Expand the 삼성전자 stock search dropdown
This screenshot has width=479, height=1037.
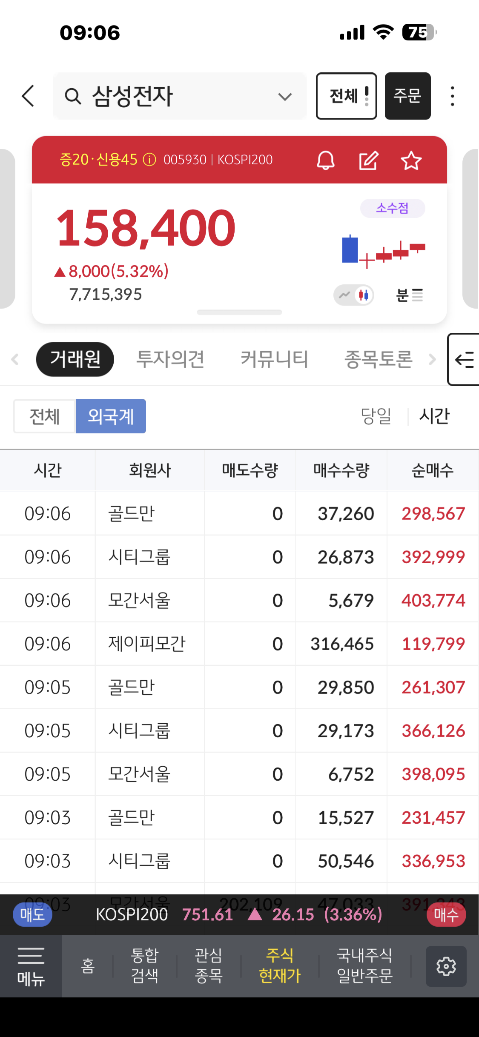coord(284,97)
